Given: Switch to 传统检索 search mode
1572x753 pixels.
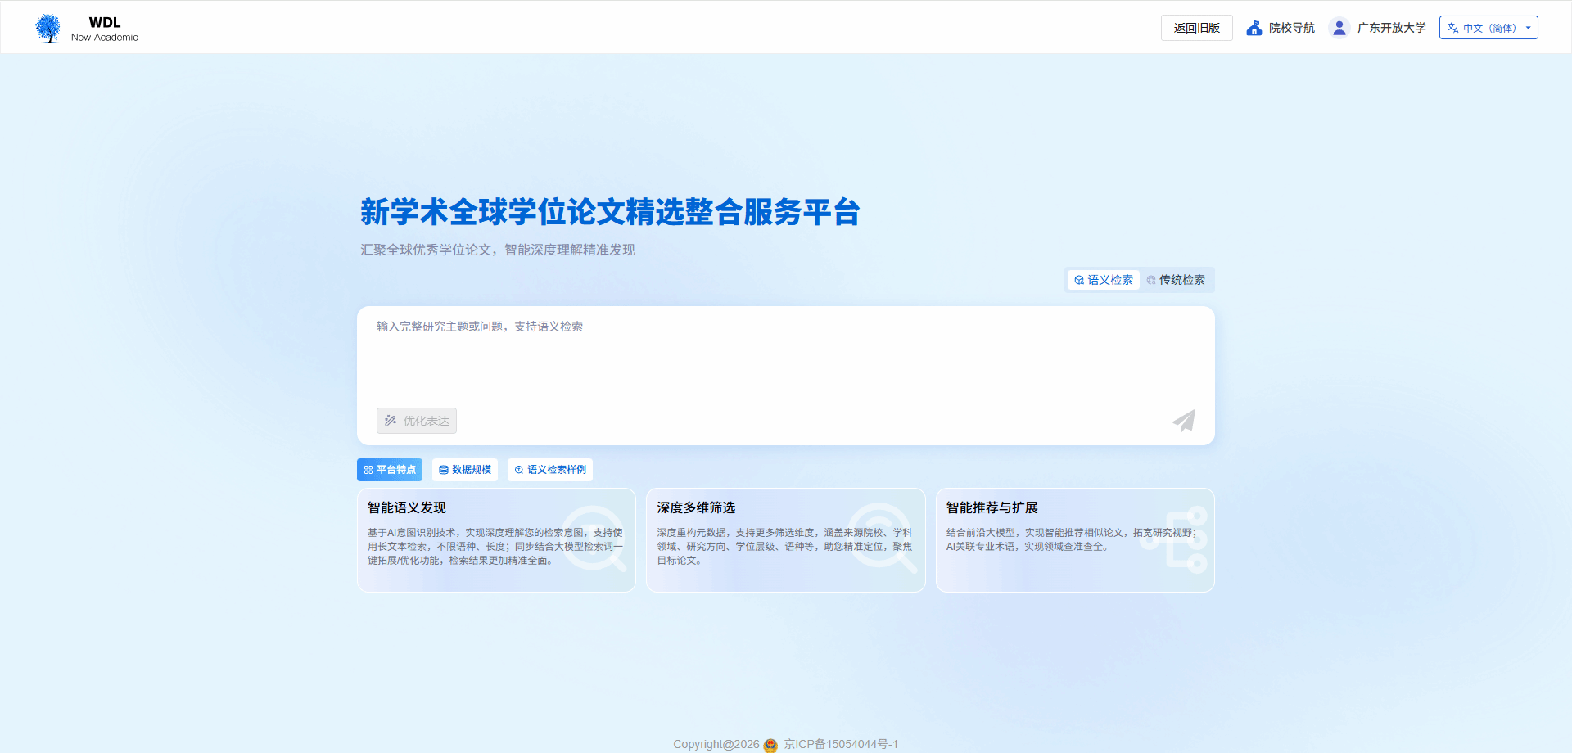Looking at the screenshot, I should [x=1176, y=280].
